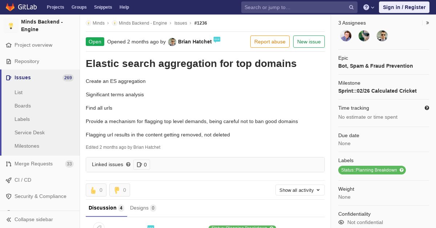Click the GitLab fox logo
This screenshot has width=436, height=228.
click(10, 7)
